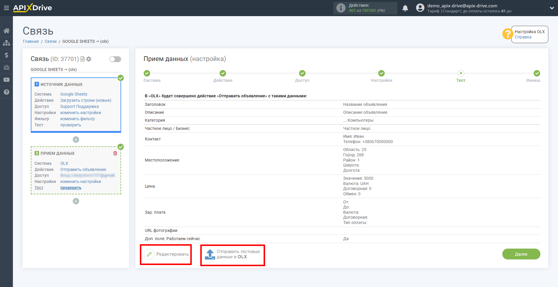Click изменить настройки in data receiver block
The height and width of the screenshot is (287, 558).
81,181
